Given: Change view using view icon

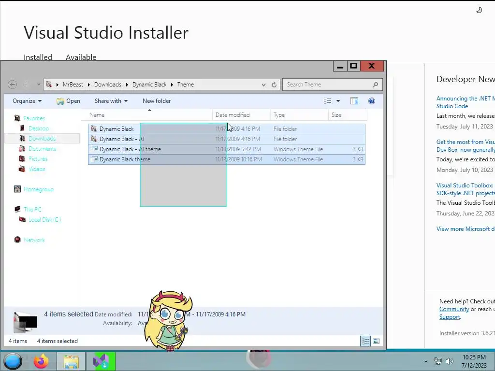Looking at the screenshot, I should (328, 101).
